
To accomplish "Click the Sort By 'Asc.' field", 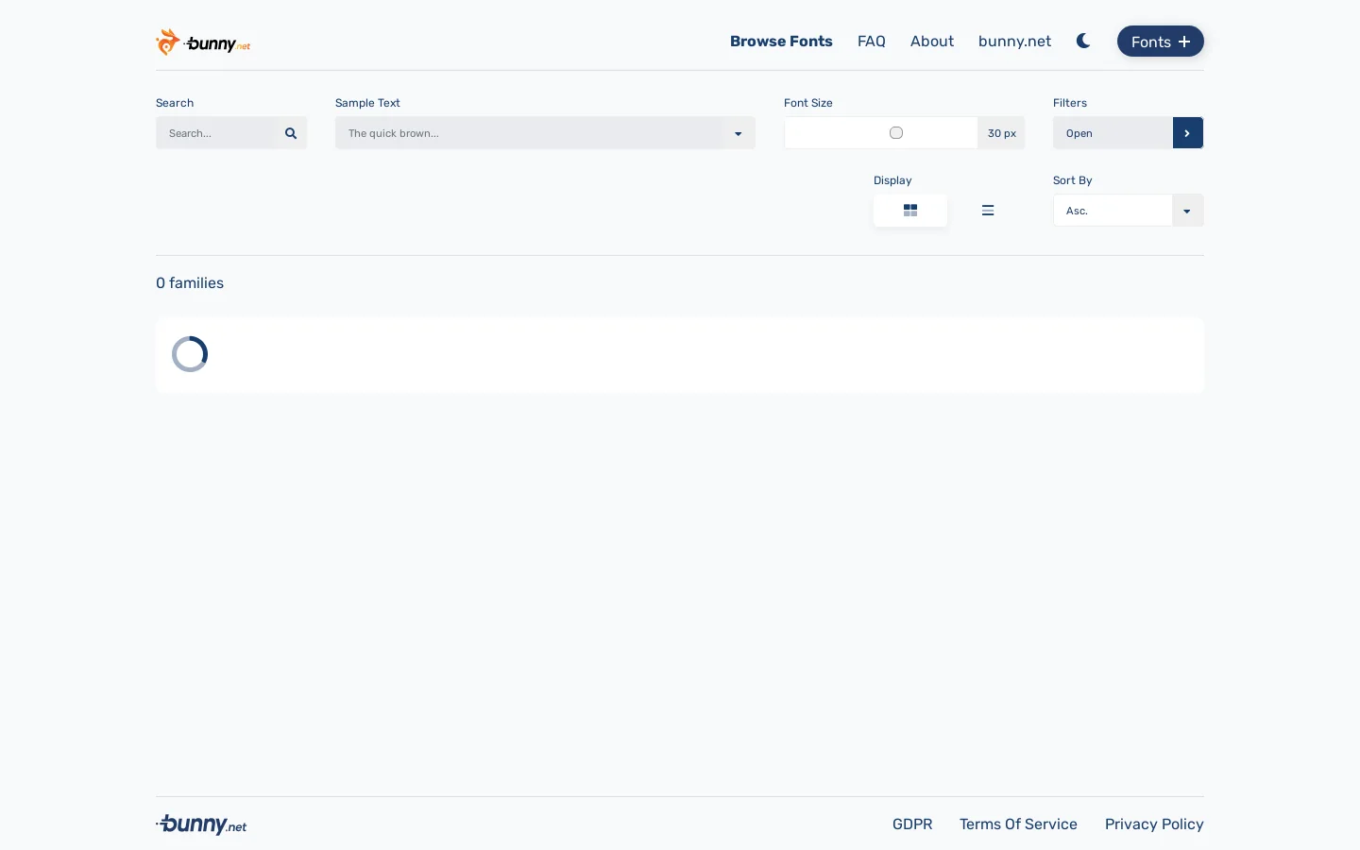I will point(1113,211).
